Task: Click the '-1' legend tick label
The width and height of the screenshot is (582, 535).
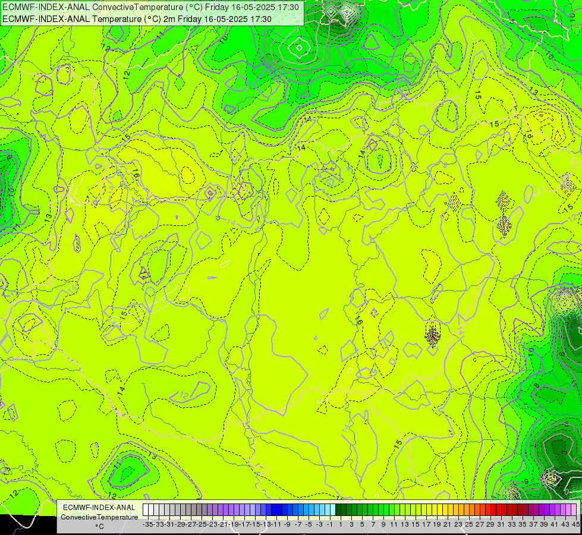Action: tap(330, 524)
